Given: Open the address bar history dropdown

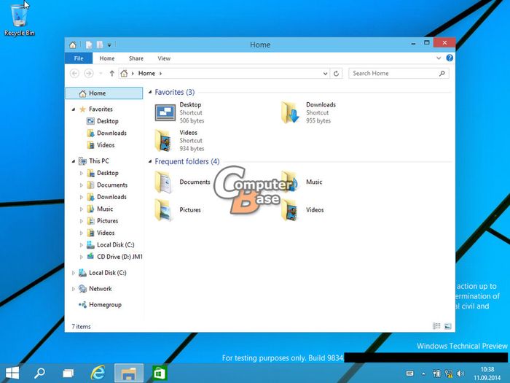Looking at the screenshot, I should click(325, 74).
